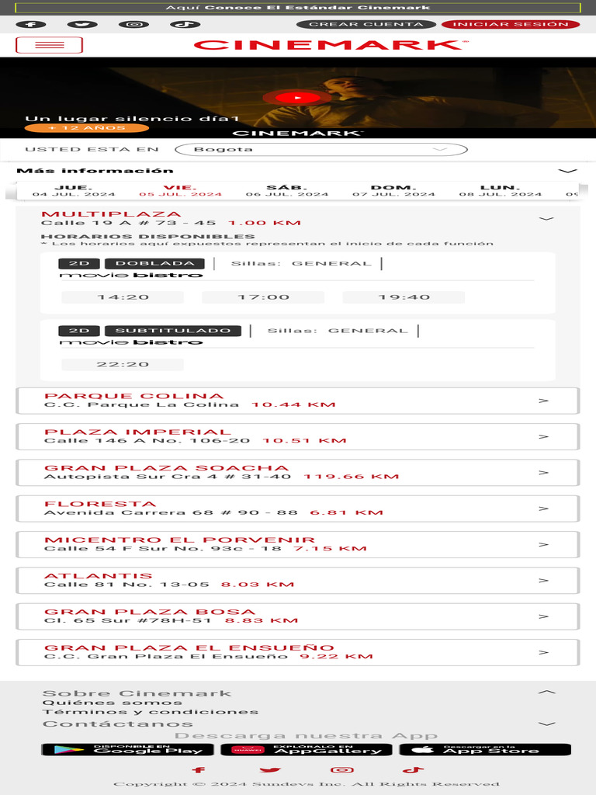Expand Plaza Imperial theater
Screen dimensions: 596x795
click(298, 436)
